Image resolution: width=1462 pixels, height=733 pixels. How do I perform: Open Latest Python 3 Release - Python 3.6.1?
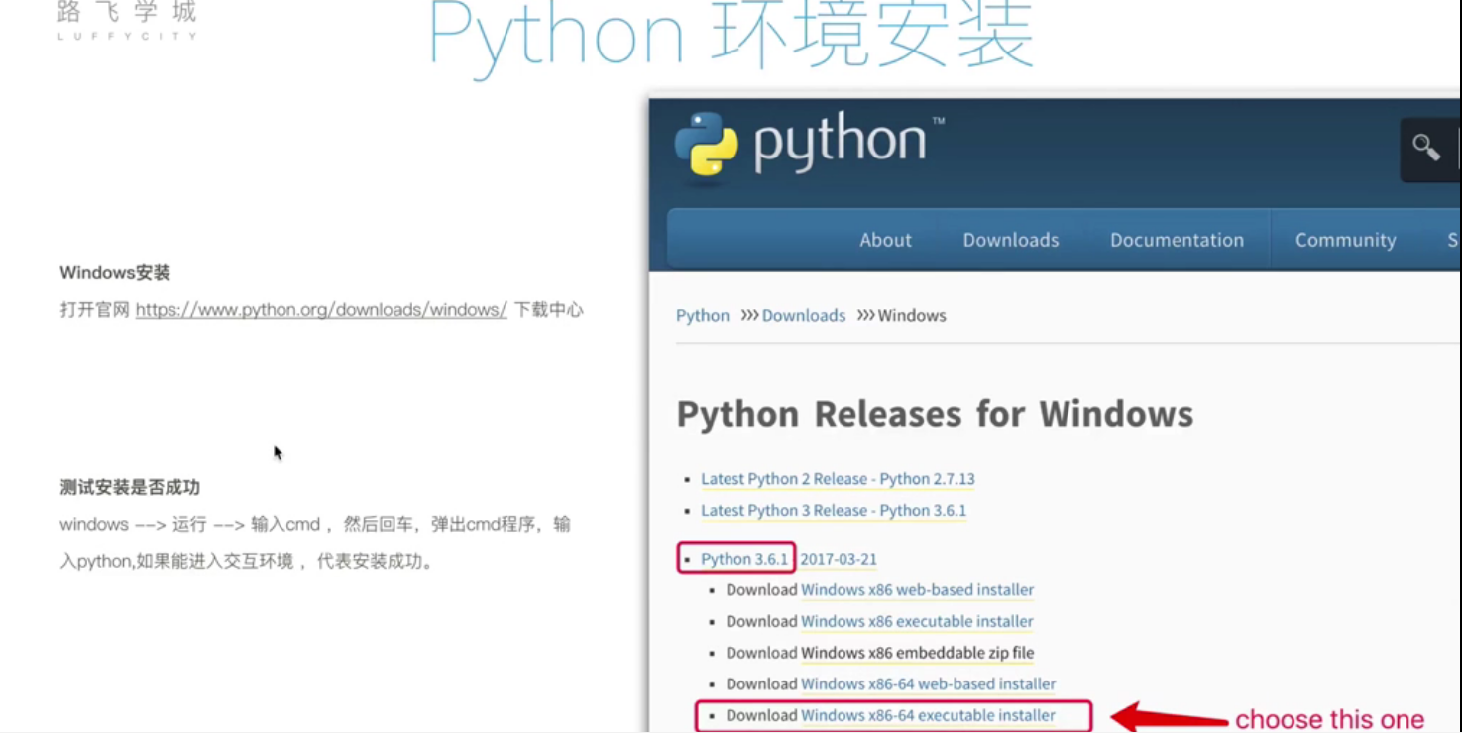(x=834, y=511)
